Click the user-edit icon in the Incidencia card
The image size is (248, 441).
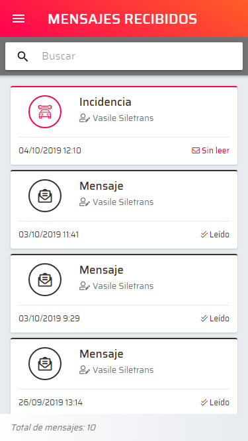click(x=85, y=118)
